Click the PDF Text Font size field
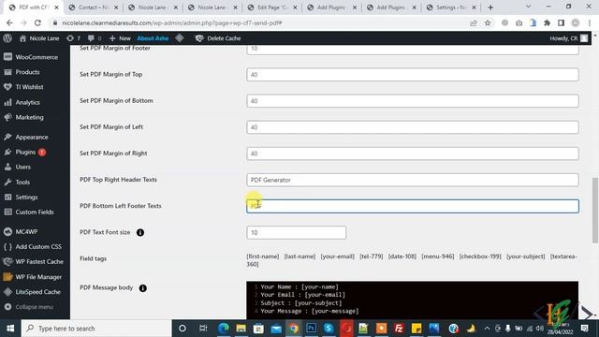 296,232
